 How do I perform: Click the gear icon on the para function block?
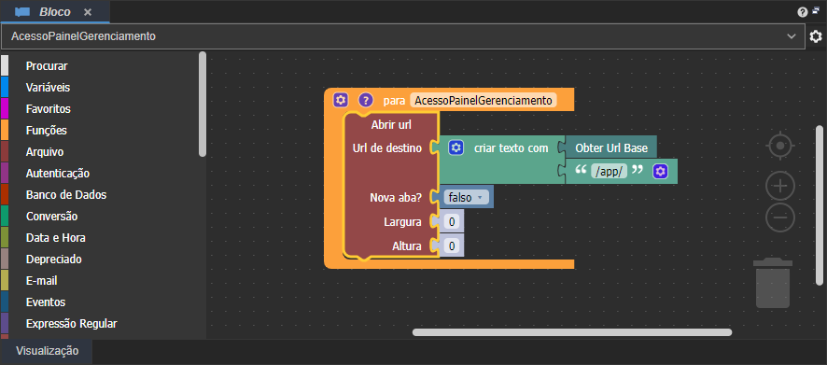pos(340,100)
